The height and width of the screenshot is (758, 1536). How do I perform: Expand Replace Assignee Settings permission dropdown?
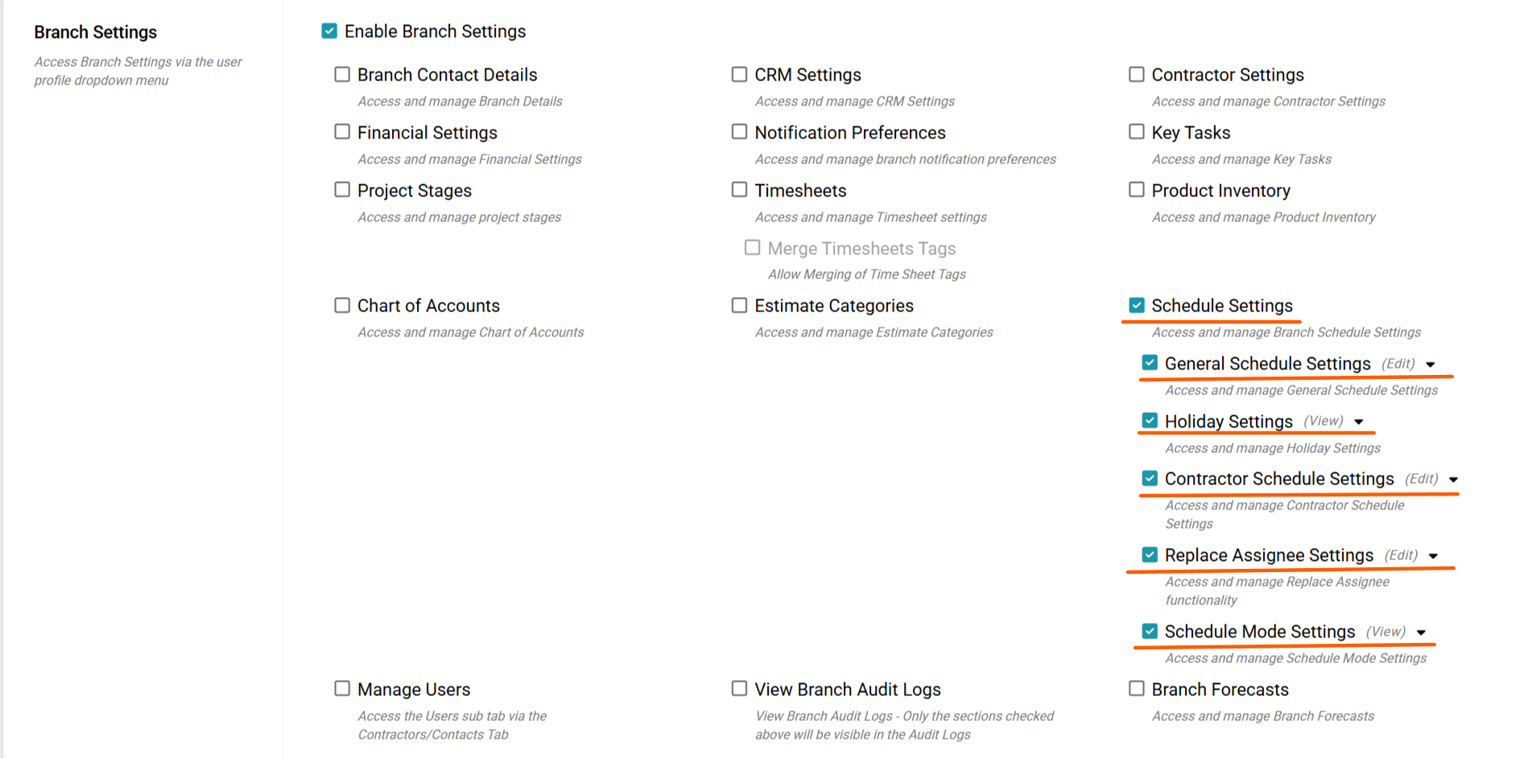[1433, 556]
